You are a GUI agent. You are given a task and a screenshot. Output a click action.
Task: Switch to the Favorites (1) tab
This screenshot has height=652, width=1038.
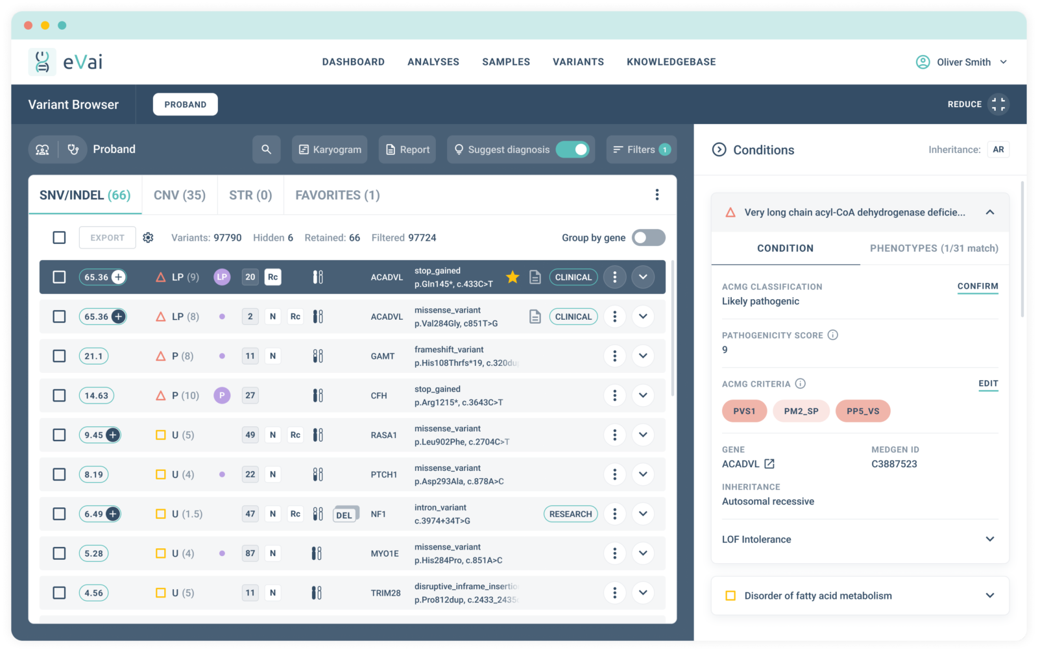(x=337, y=195)
